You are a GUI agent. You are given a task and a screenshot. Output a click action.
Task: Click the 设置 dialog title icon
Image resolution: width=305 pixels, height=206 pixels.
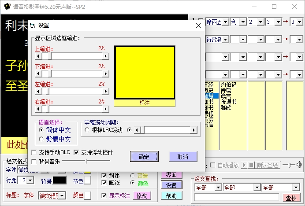[33, 26]
